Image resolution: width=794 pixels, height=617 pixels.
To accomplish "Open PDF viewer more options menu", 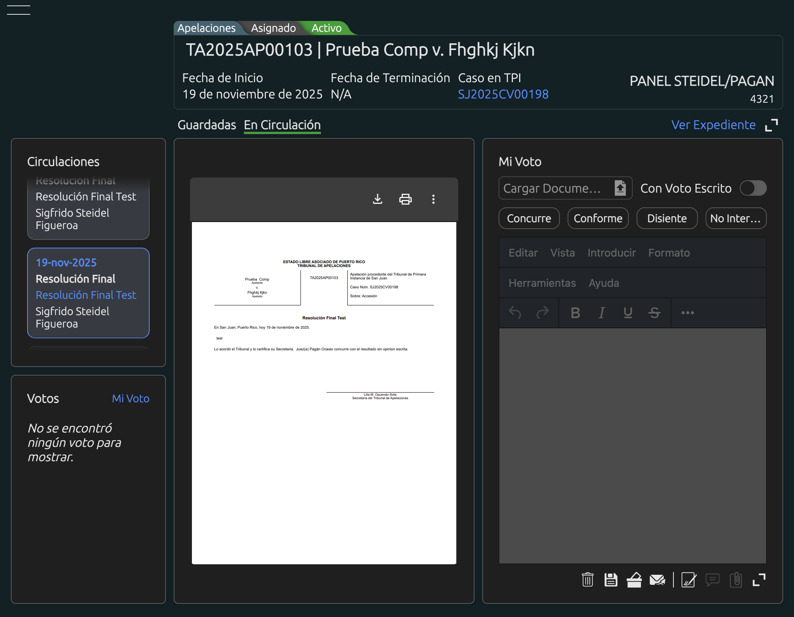I will (x=433, y=199).
